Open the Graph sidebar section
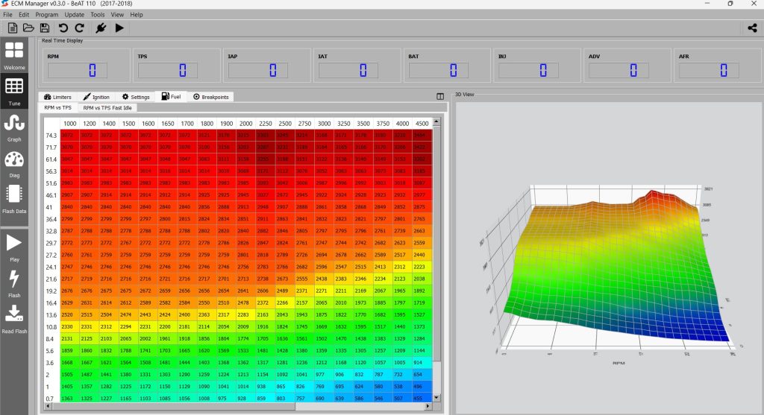764x415 pixels. tap(14, 127)
